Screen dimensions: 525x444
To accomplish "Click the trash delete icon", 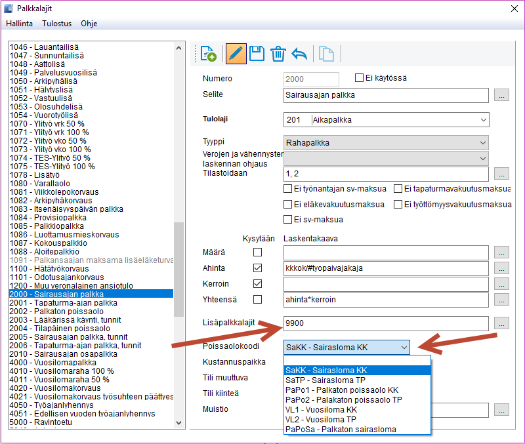I will pos(278,54).
